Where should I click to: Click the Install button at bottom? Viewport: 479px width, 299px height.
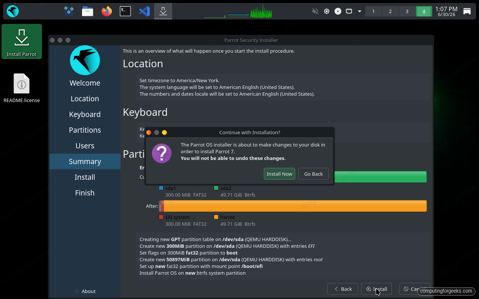376,289
